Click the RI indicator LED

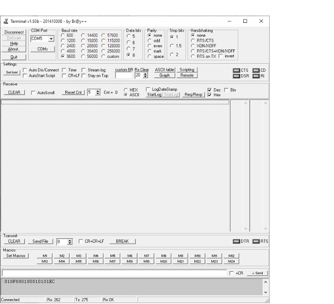pyautogui.click(x=256, y=76)
